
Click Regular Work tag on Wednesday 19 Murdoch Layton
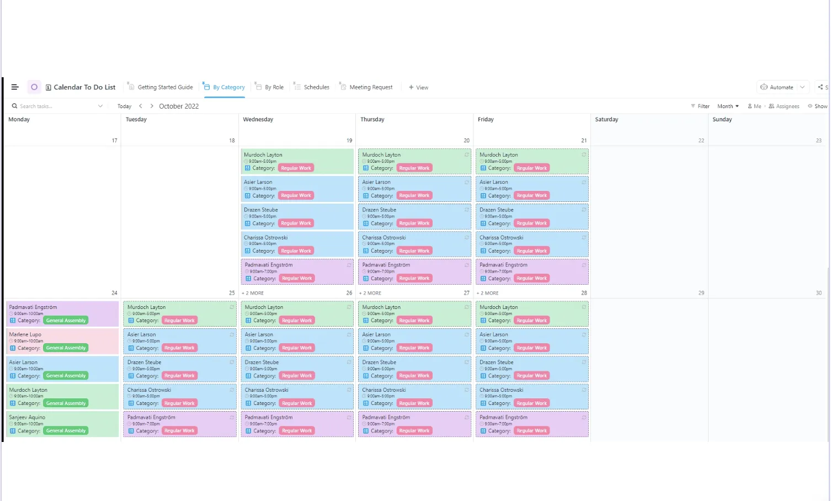point(296,168)
